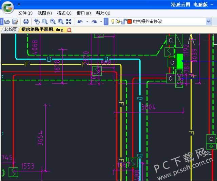Click the Zoom extents (full view) icon
This screenshot has width=217, height=181.
click(69, 21)
